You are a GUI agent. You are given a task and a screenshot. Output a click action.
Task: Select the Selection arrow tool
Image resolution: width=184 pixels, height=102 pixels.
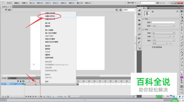(182, 11)
